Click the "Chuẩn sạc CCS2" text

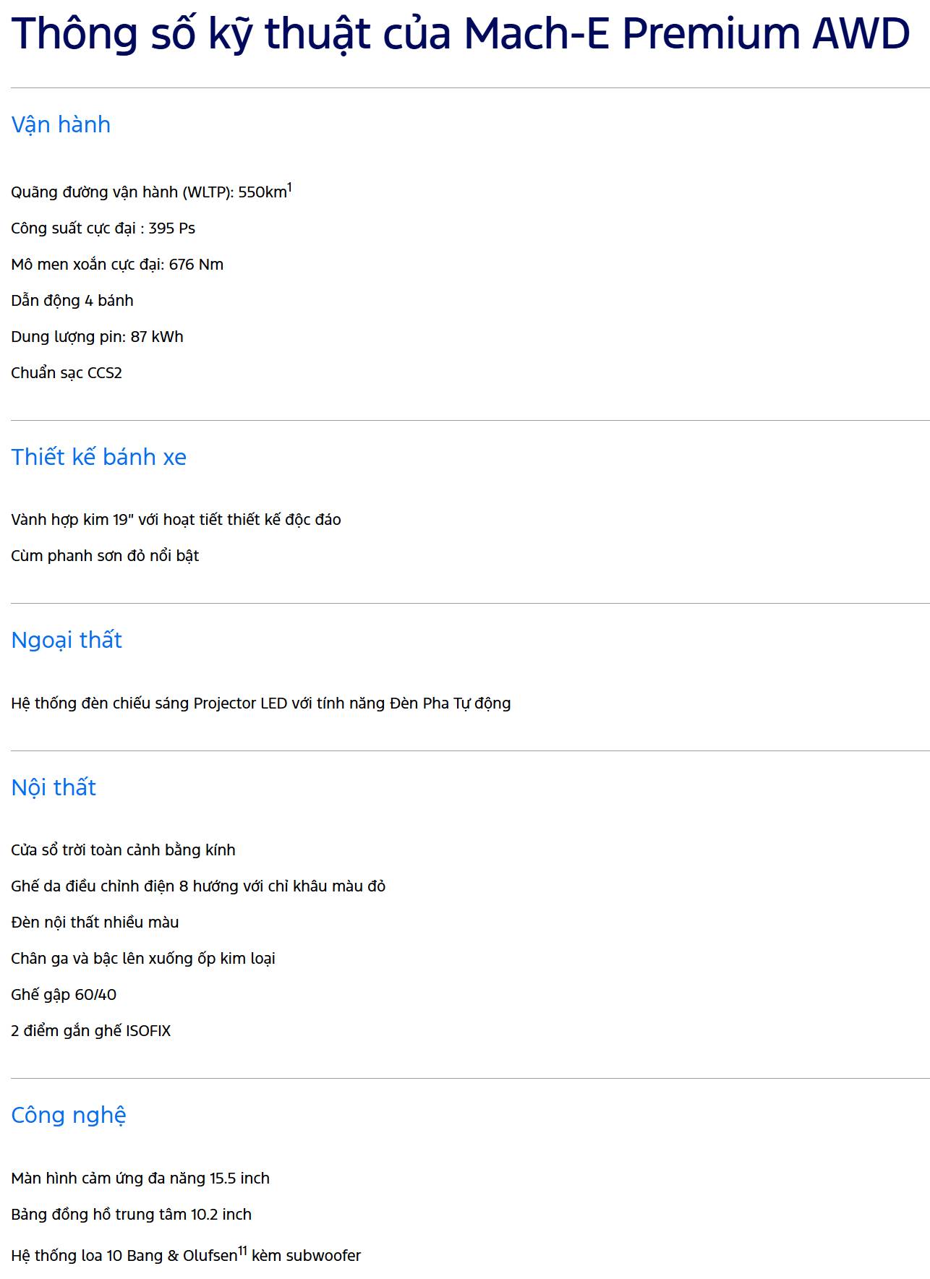click(67, 373)
